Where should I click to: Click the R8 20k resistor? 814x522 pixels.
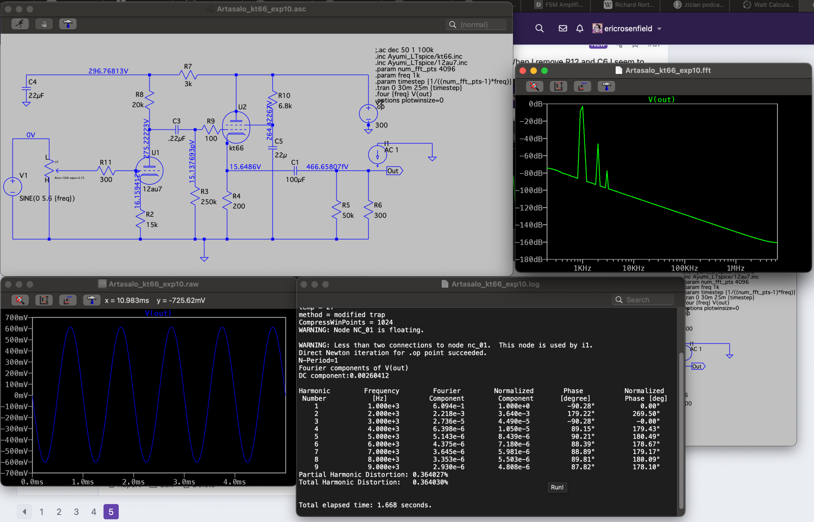tap(149, 100)
